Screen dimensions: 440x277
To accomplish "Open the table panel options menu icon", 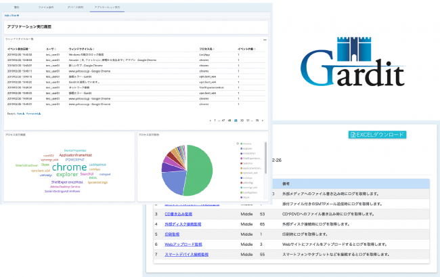I will pyautogui.click(x=265, y=40).
